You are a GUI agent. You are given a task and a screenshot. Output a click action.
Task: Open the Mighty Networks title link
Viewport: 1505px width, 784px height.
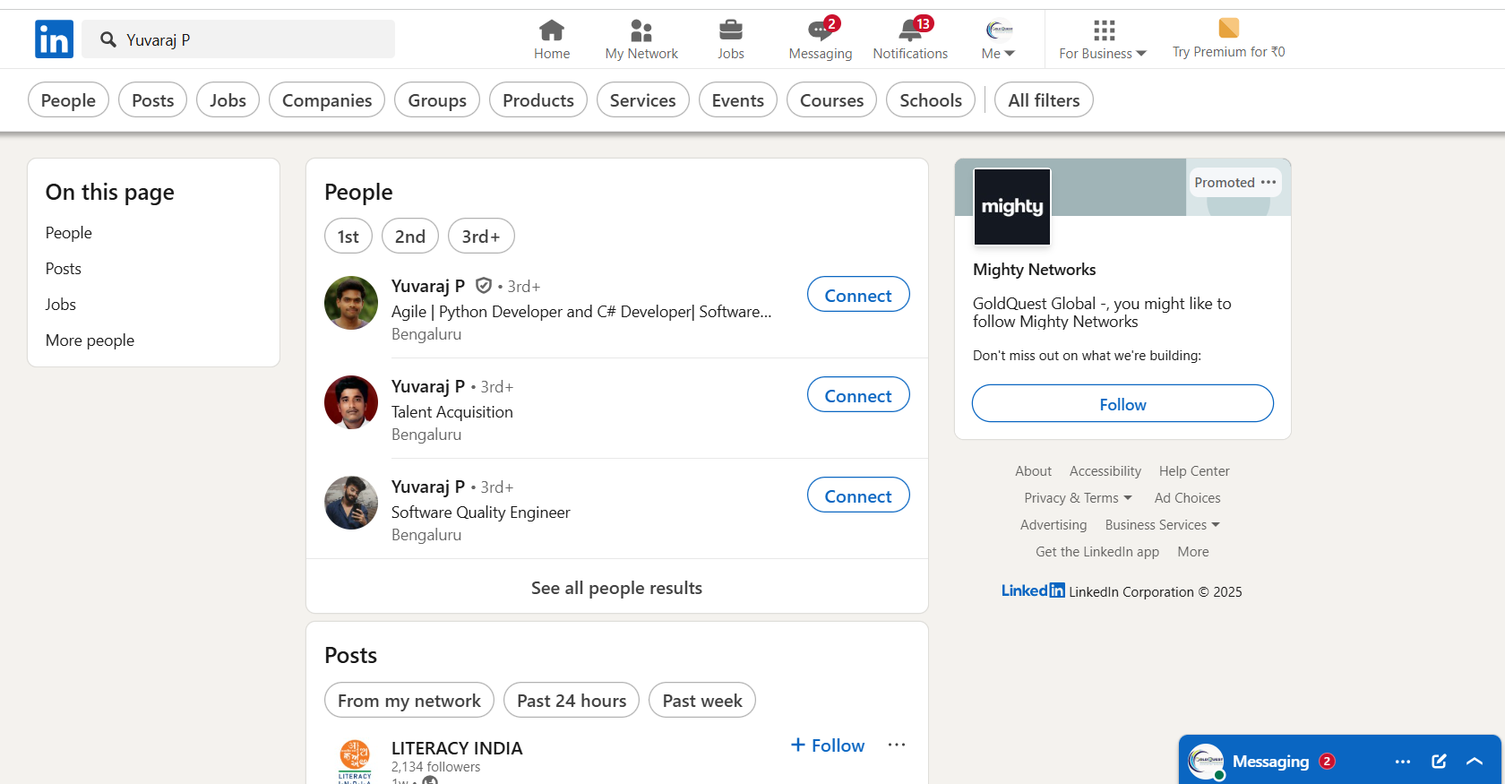click(1034, 270)
